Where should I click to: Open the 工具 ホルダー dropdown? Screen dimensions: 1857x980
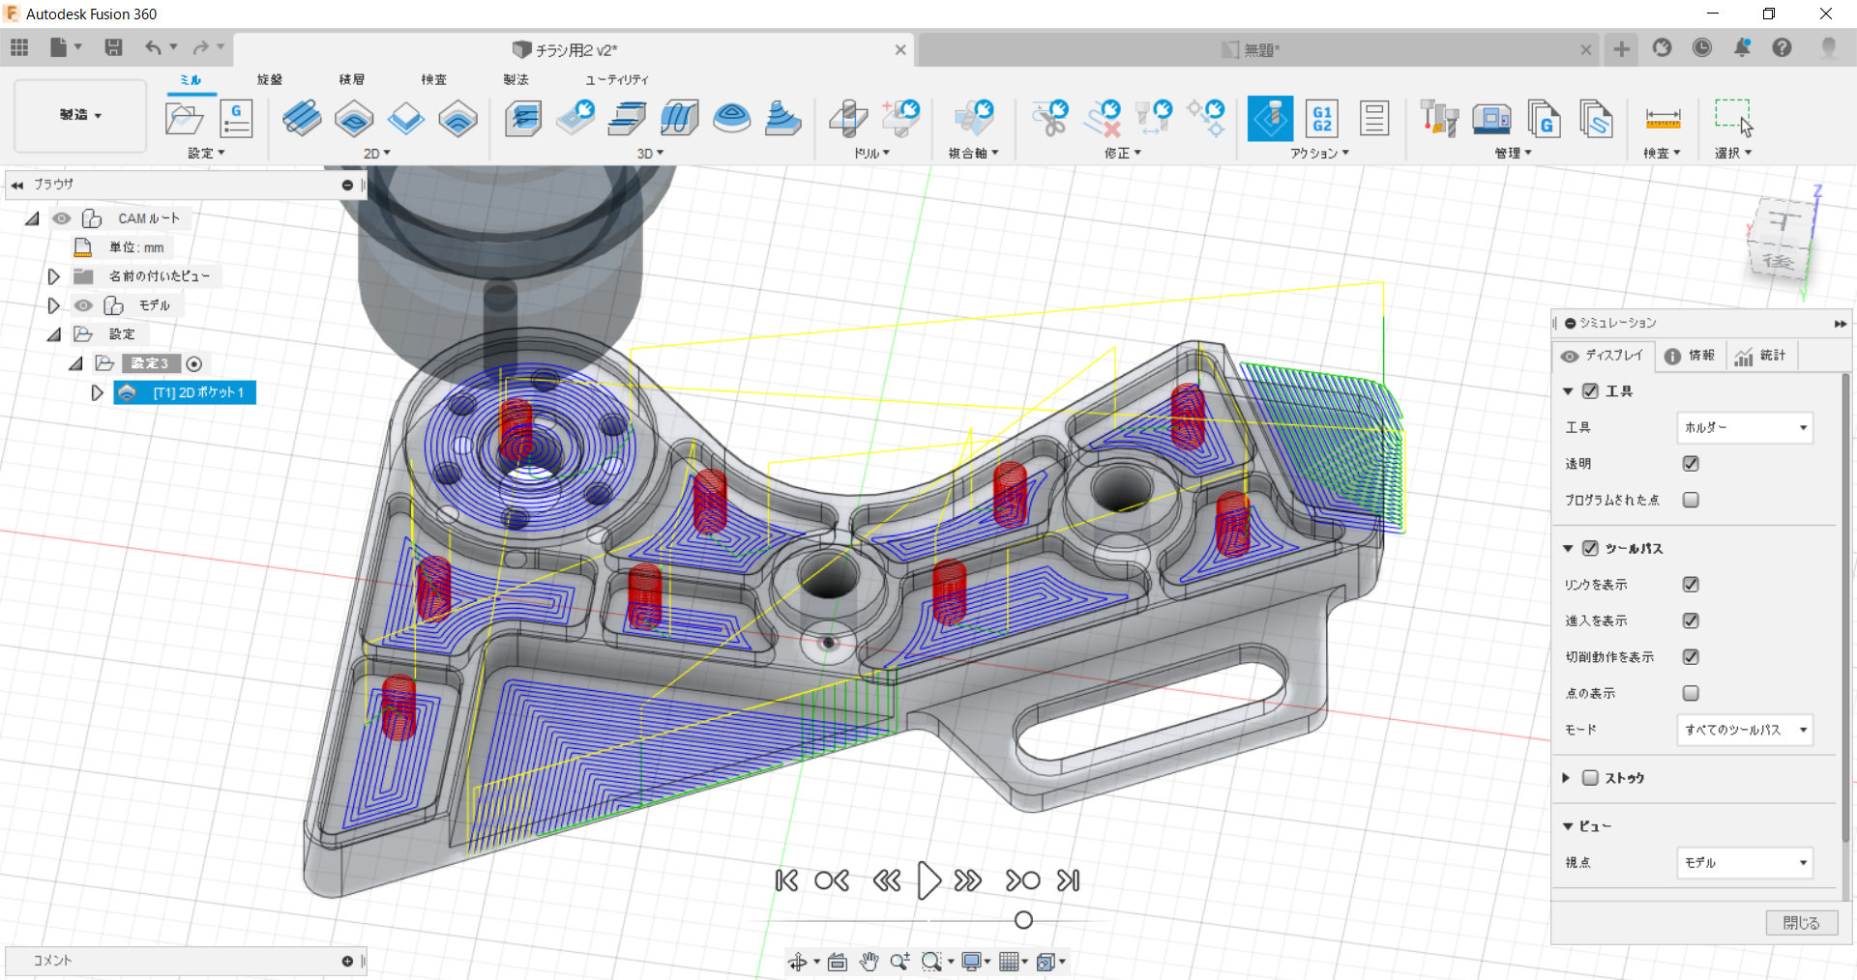[1745, 427]
